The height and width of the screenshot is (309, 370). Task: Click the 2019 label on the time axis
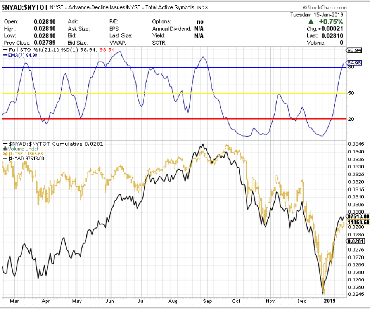(329, 301)
